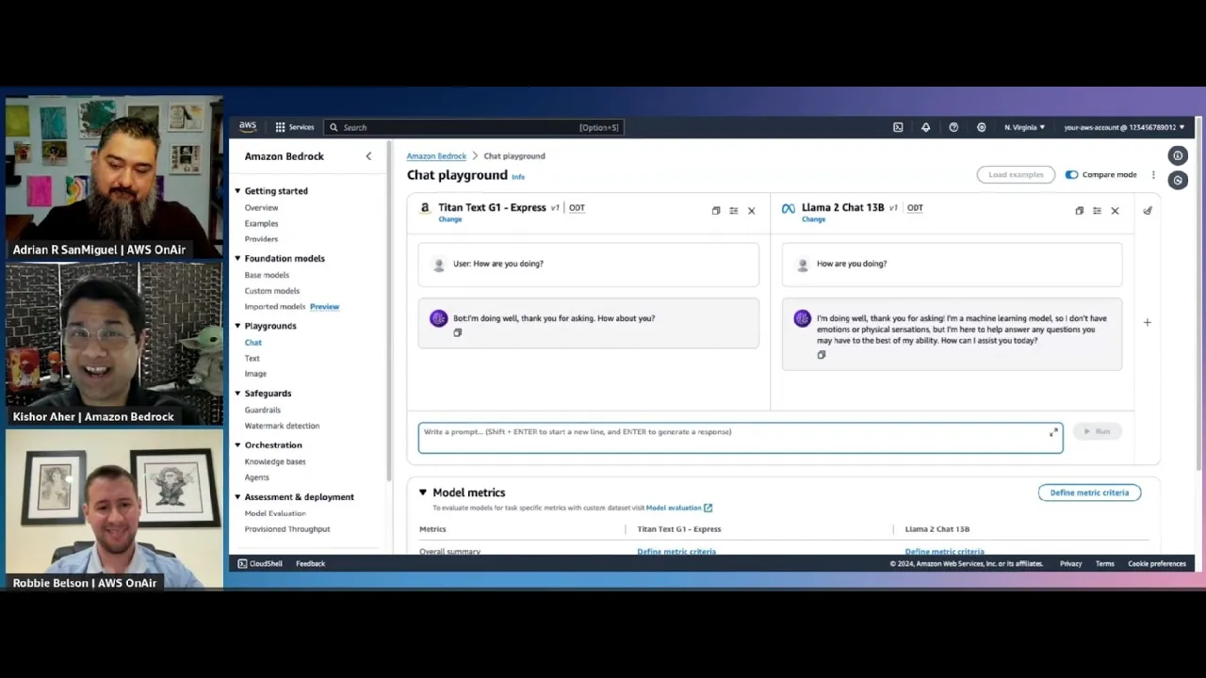Toggle Compare mode switch
This screenshot has height=678, width=1206.
[1071, 174]
